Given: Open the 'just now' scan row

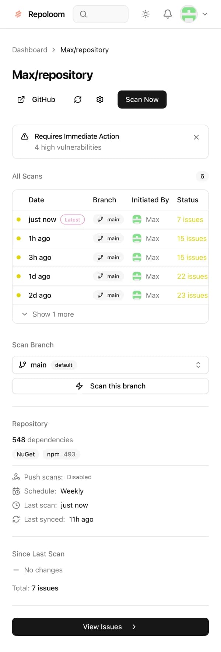Looking at the screenshot, I should pos(110,220).
